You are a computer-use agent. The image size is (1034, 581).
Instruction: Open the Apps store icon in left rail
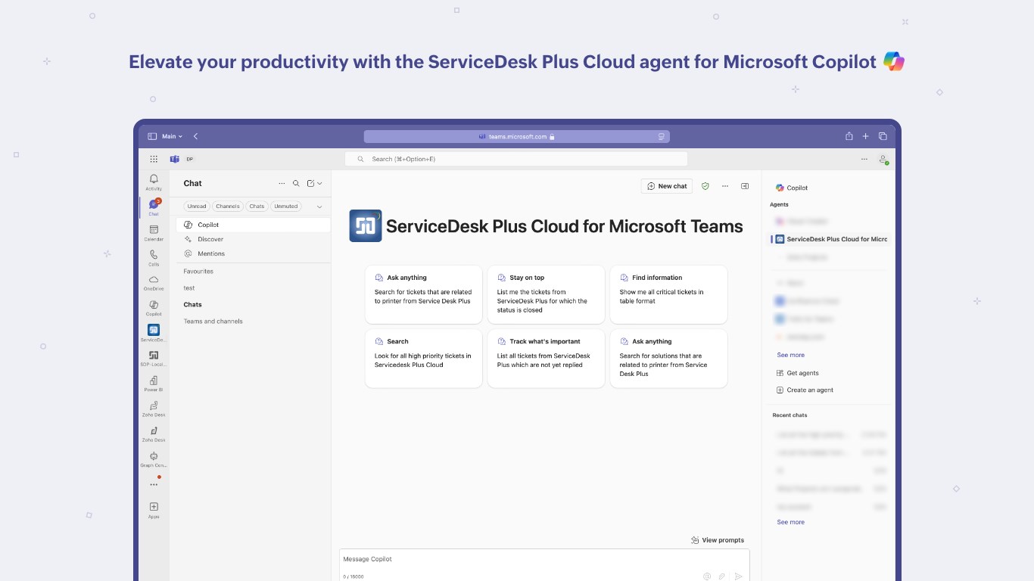(x=154, y=510)
